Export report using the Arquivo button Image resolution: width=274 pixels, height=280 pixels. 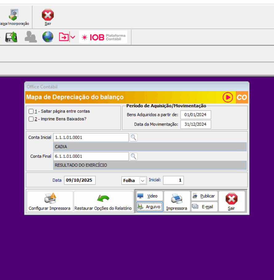click(x=149, y=207)
